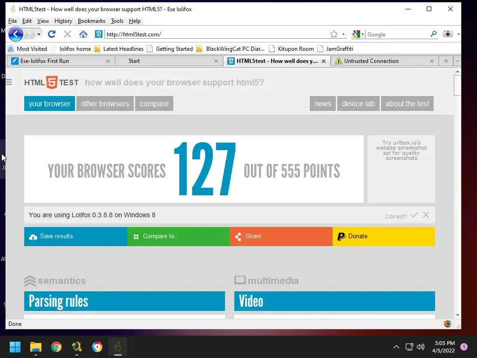The width and height of the screenshot is (477, 358).
Task: Click the URL address field
Action: (216, 34)
